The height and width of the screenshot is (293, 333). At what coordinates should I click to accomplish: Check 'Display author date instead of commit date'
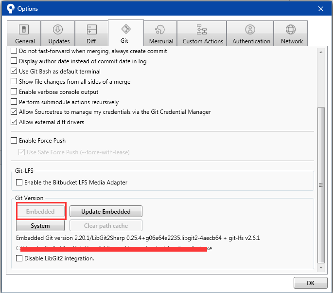coord(14,61)
